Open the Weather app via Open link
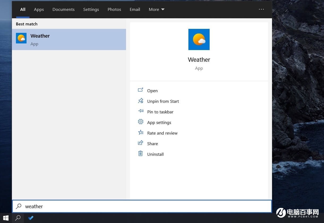The height and width of the screenshot is (223, 324). pos(152,91)
